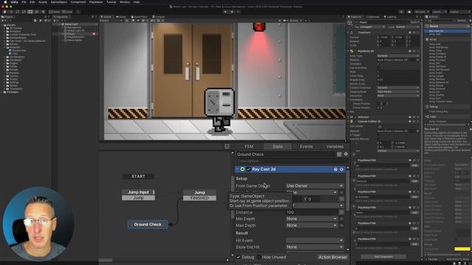Click the state Description field
This screenshot has width=472, height=265.
(292, 160)
